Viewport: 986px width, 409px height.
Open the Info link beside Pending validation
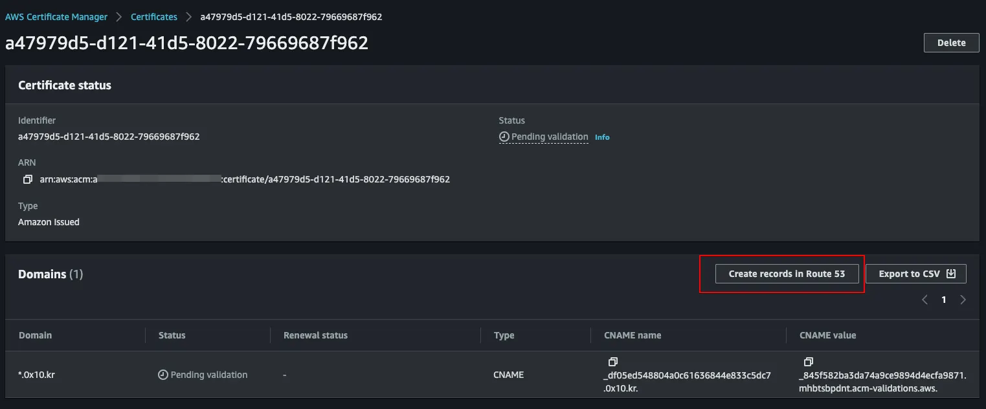[602, 137]
